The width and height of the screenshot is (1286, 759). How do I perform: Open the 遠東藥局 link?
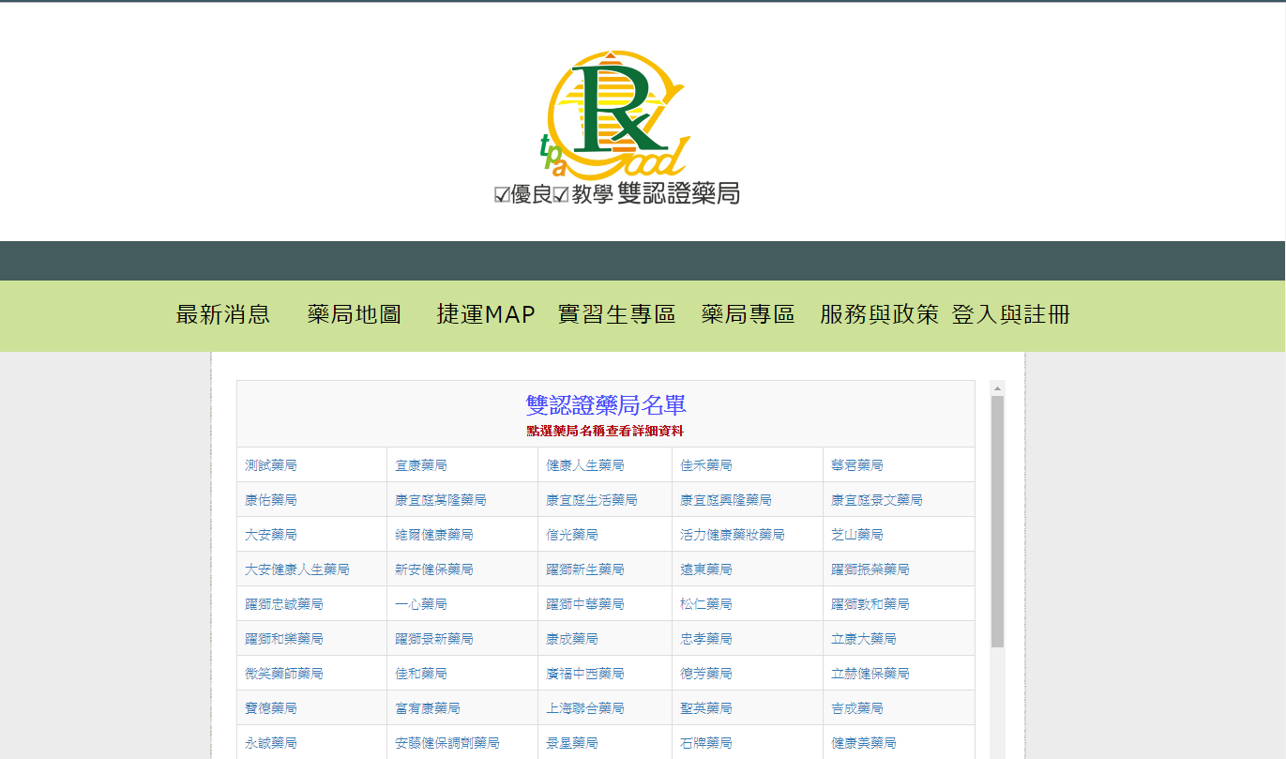[706, 569]
